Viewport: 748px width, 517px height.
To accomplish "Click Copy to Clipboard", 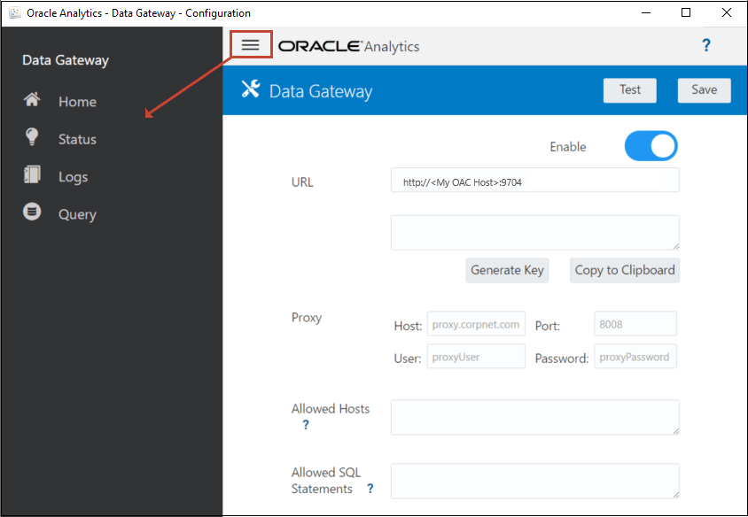I will pyautogui.click(x=624, y=270).
